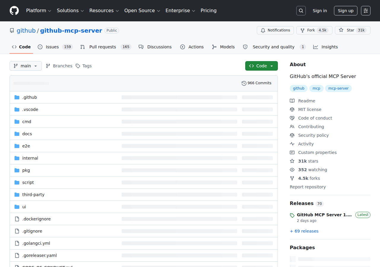Open the appearance settings sliders icon
This screenshot has width=380, height=267.
pos(366,11)
